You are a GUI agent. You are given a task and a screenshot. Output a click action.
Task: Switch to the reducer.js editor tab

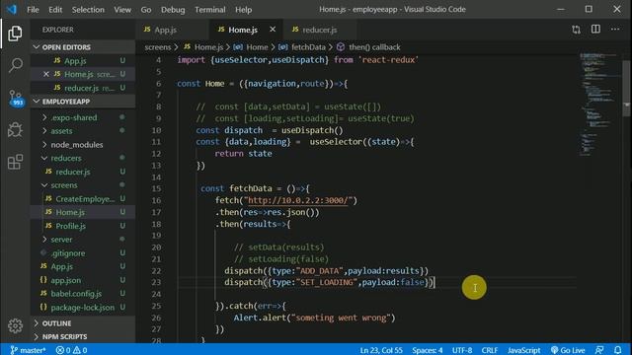(320, 30)
